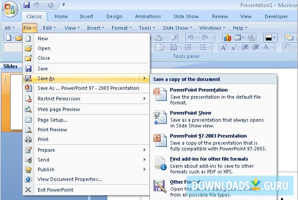Expand the Restrict Permission submenu arrow
The image size is (298, 200).
coord(145,99)
